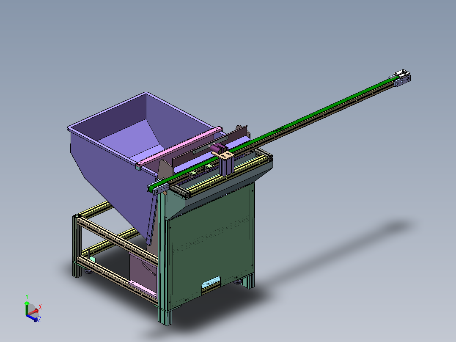The width and height of the screenshot is (456, 342).
Task: Select the light blue cutout at the cabinet bottom
Action: pyautogui.click(x=211, y=283)
